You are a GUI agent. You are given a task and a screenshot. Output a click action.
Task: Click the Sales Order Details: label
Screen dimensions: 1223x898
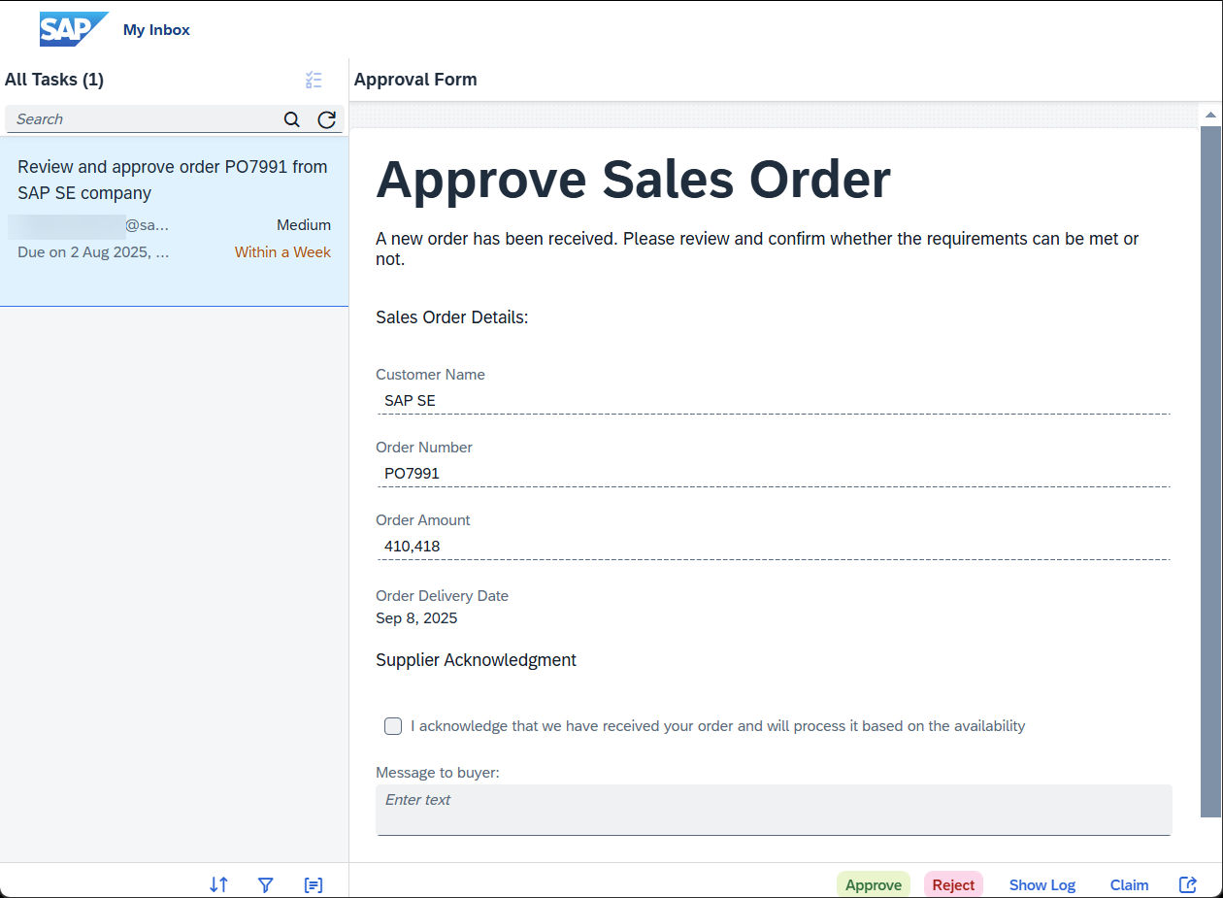(x=452, y=317)
